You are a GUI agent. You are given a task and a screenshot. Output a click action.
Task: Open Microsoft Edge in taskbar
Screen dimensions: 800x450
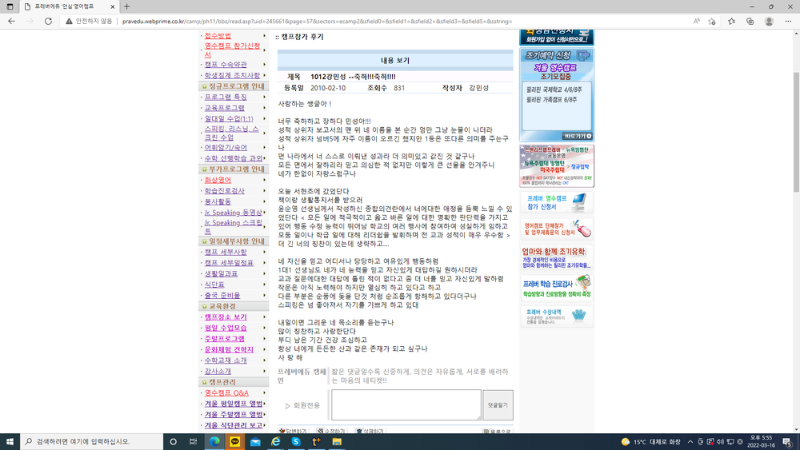[x=214, y=441]
